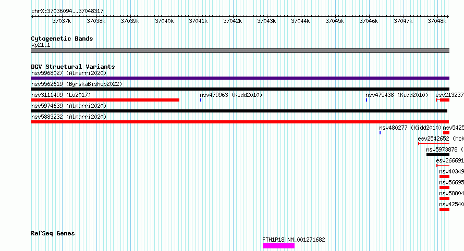Open the nsv40349 variant label
This screenshot has width=464, height=251.
(x=451, y=171)
